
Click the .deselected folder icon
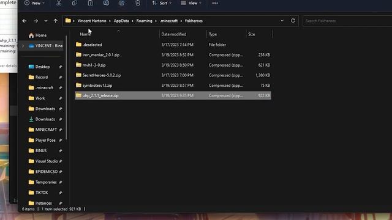(78, 45)
